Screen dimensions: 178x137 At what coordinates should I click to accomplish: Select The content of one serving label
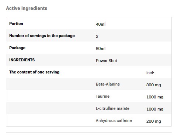tap(34, 72)
